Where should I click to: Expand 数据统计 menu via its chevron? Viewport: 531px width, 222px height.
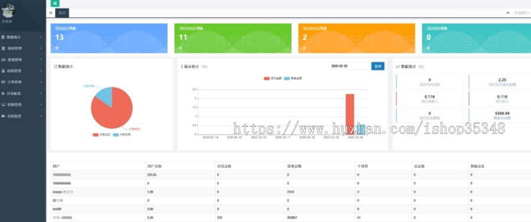pos(41,37)
